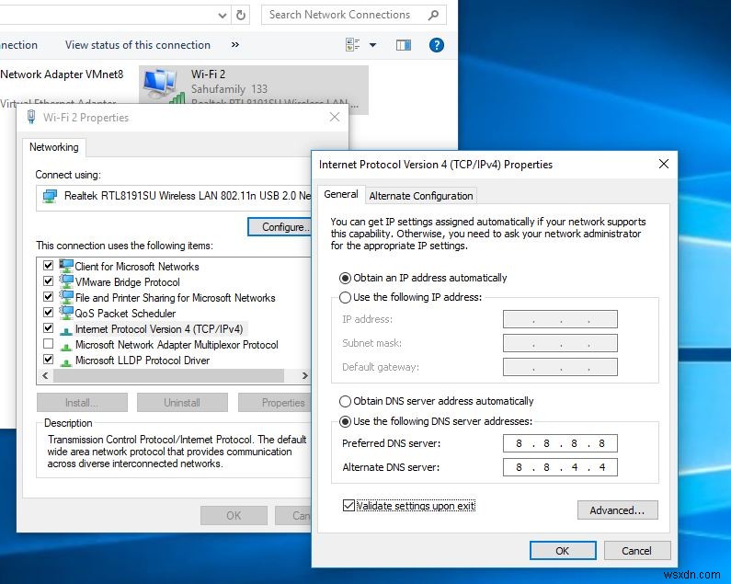Screen dimensions: 731x584
Task: Toggle Microsoft LLDP Protocol Driver checkbox
Action: (x=48, y=360)
